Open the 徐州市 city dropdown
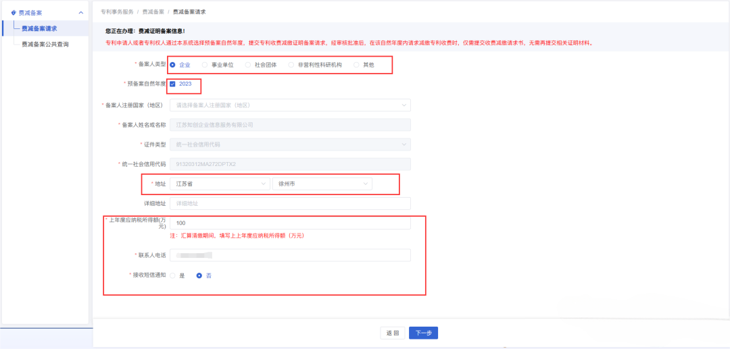Viewport: 730px width, 349px height. 322,184
